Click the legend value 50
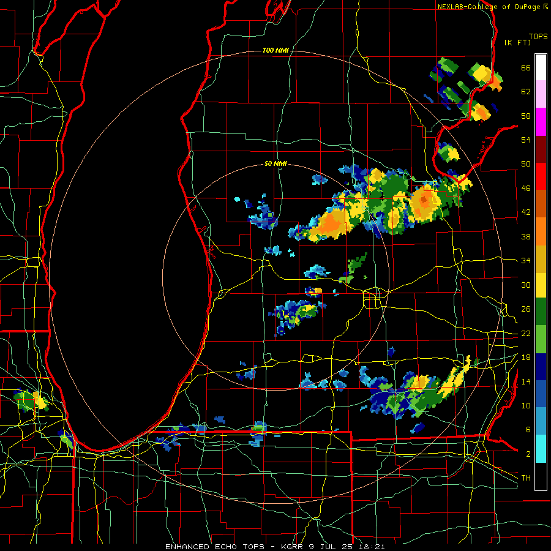 click(526, 164)
